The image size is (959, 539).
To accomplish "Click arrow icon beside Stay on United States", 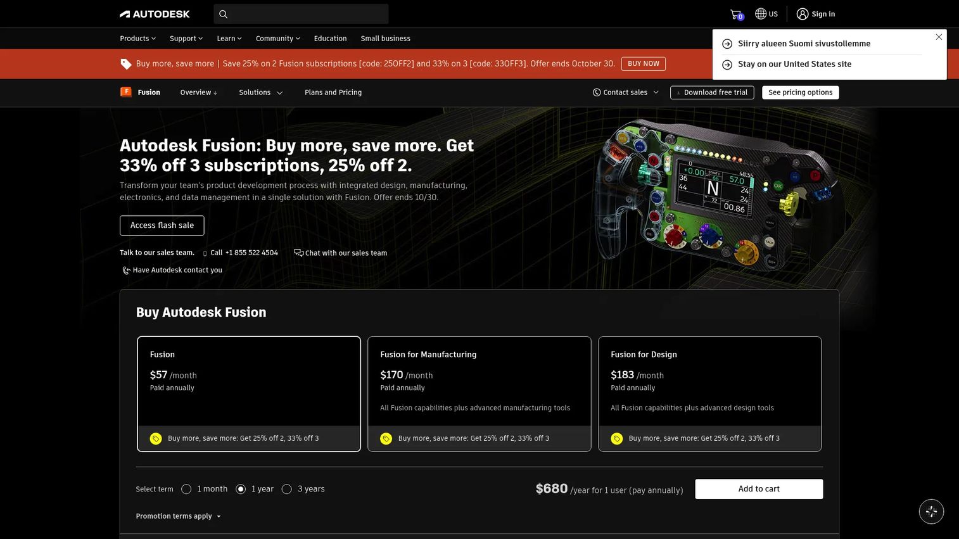I will [727, 65].
